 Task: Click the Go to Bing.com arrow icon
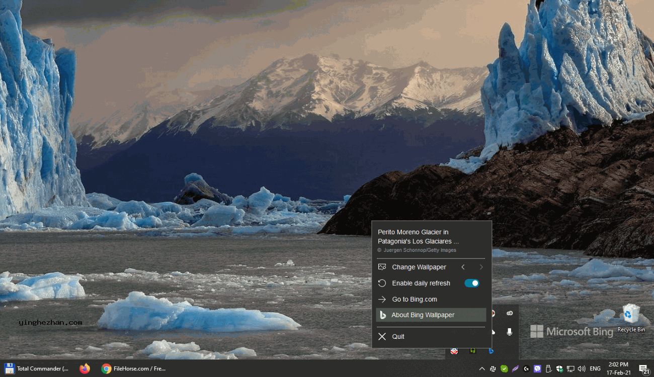pyautogui.click(x=382, y=299)
